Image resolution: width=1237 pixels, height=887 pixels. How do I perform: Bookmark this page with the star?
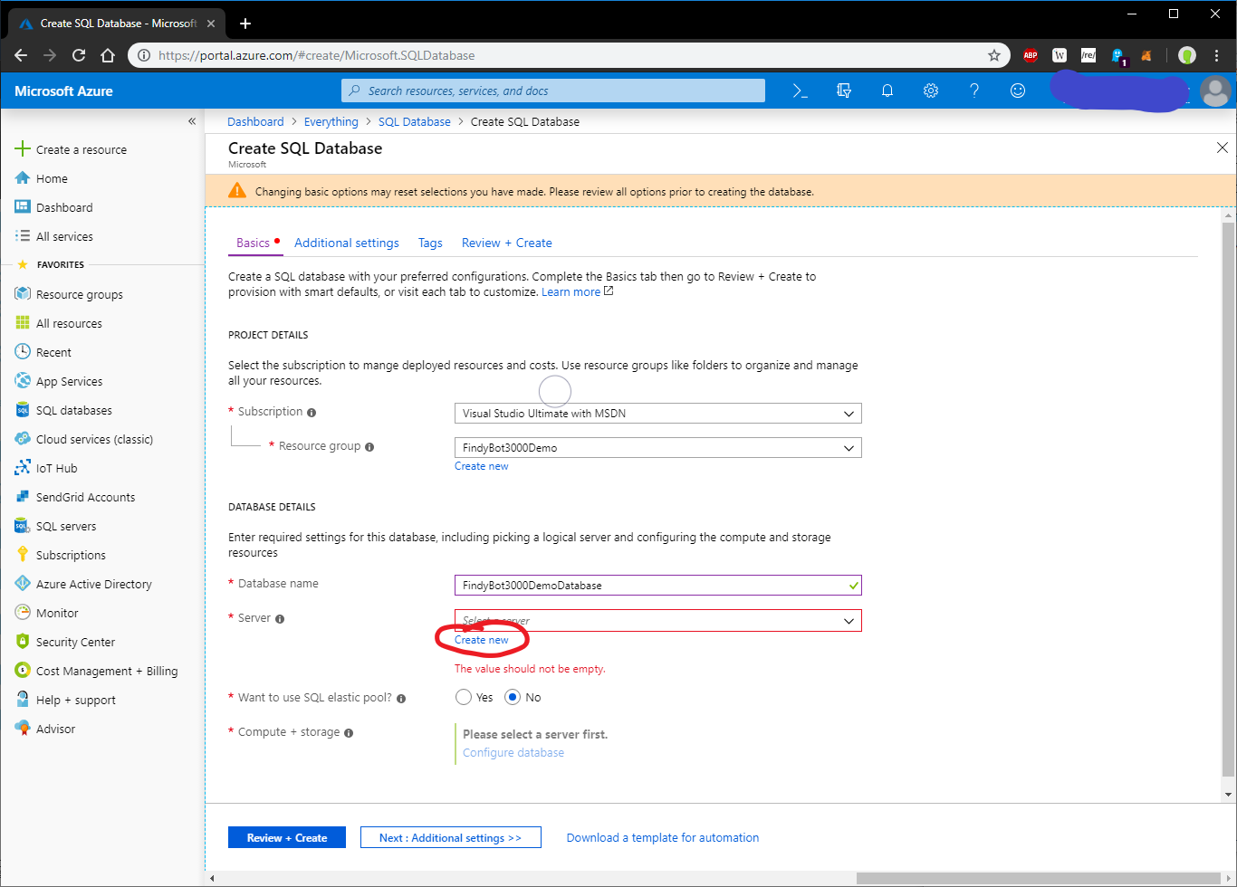coord(994,55)
